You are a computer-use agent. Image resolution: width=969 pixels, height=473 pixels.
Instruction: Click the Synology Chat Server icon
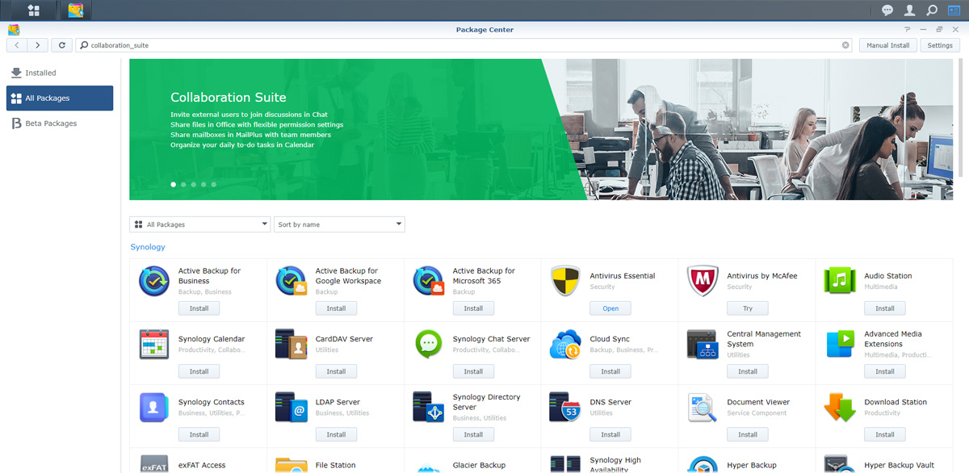(x=429, y=345)
